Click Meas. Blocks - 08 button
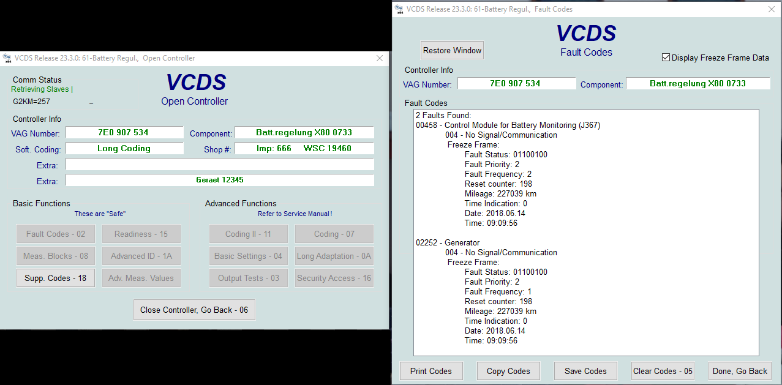 [x=56, y=256]
